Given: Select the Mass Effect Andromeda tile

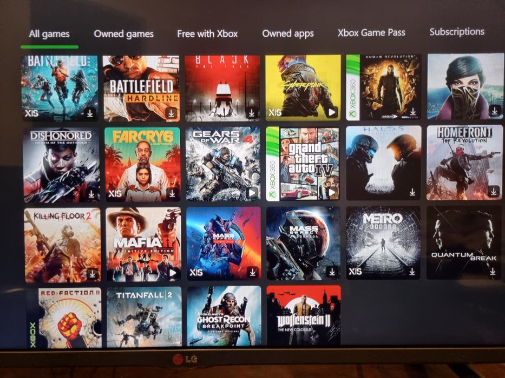Looking at the screenshot, I should [x=304, y=244].
